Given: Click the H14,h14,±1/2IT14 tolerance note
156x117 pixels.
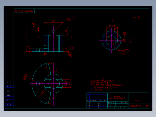Looking at the screenshot, I should (x=105, y=88).
